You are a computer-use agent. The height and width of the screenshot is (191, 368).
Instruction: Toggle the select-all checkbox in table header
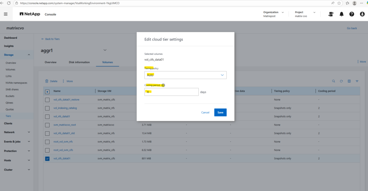[x=47, y=91]
